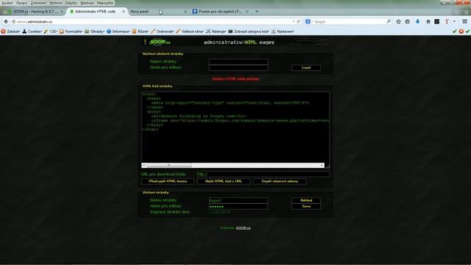Open the Informace developer toolbar menu
This screenshot has height=265, width=471.
point(118,31)
